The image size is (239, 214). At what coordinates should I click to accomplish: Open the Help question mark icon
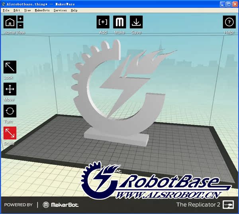(229, 22)
